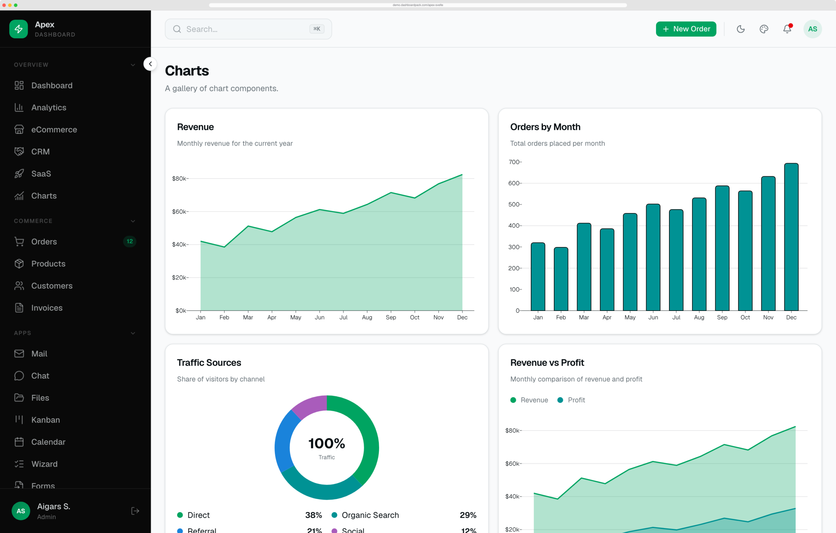
Task: Open the Files link in sidebar
Action: (75, 397)
